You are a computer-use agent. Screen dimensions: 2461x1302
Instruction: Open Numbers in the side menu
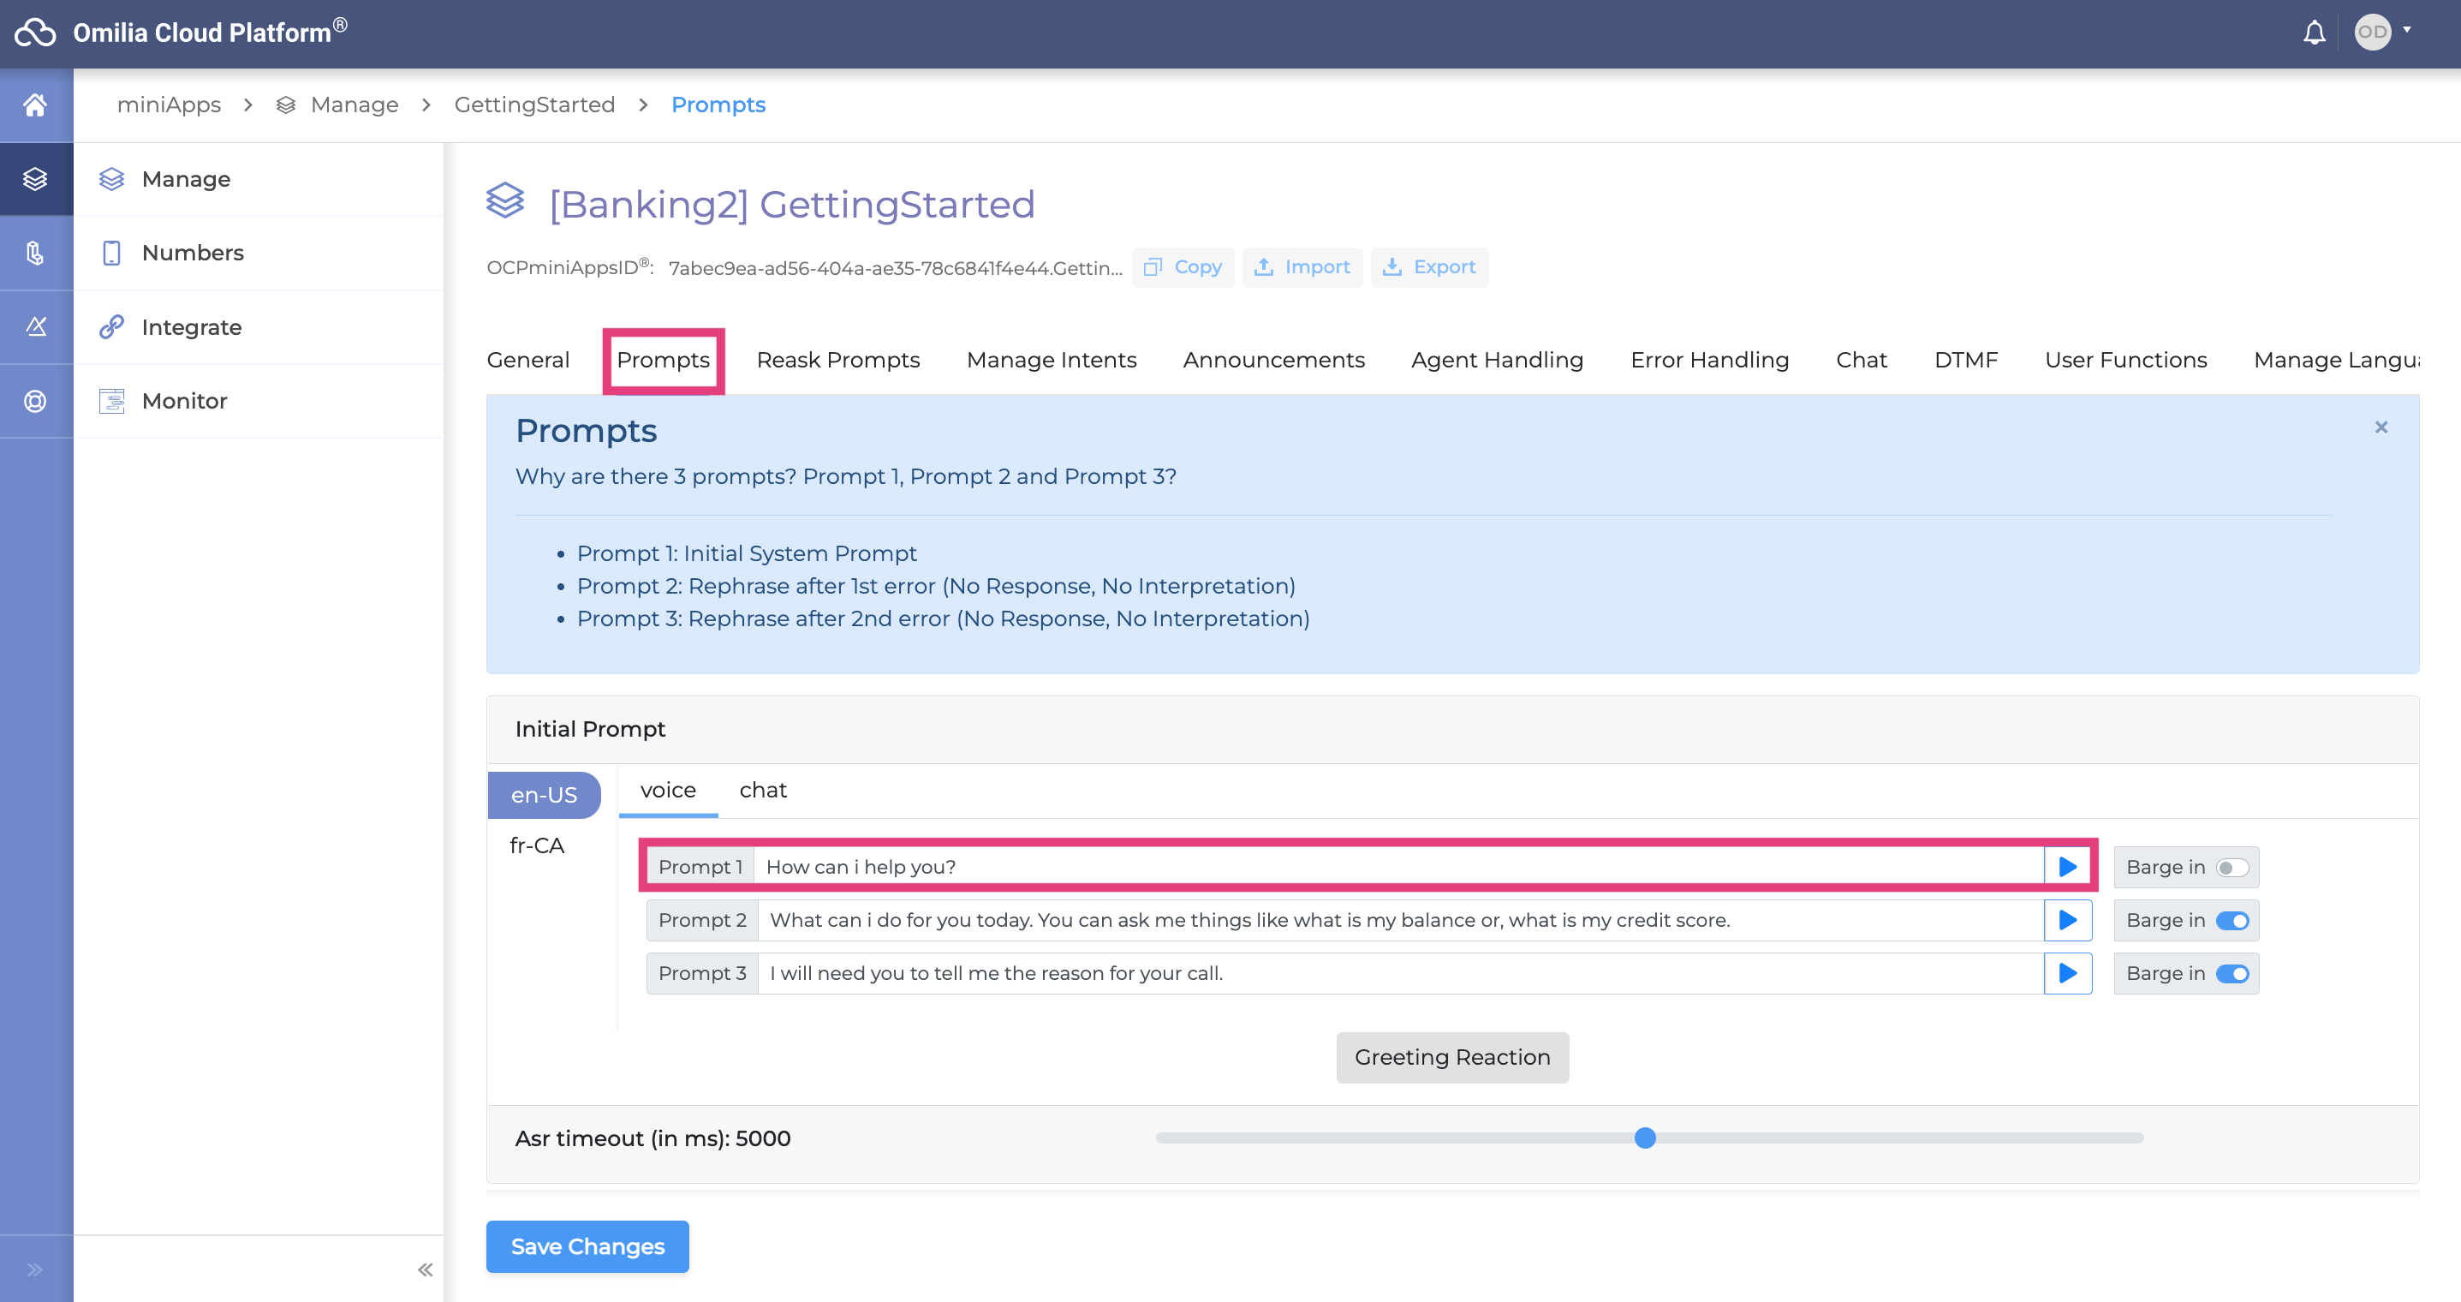tap(258, 253)
